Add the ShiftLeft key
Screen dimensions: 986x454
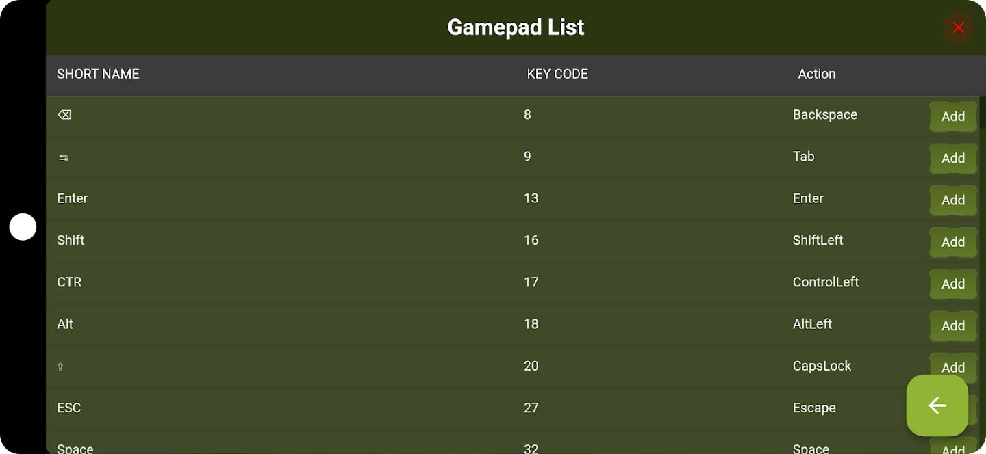pos(952,242)
